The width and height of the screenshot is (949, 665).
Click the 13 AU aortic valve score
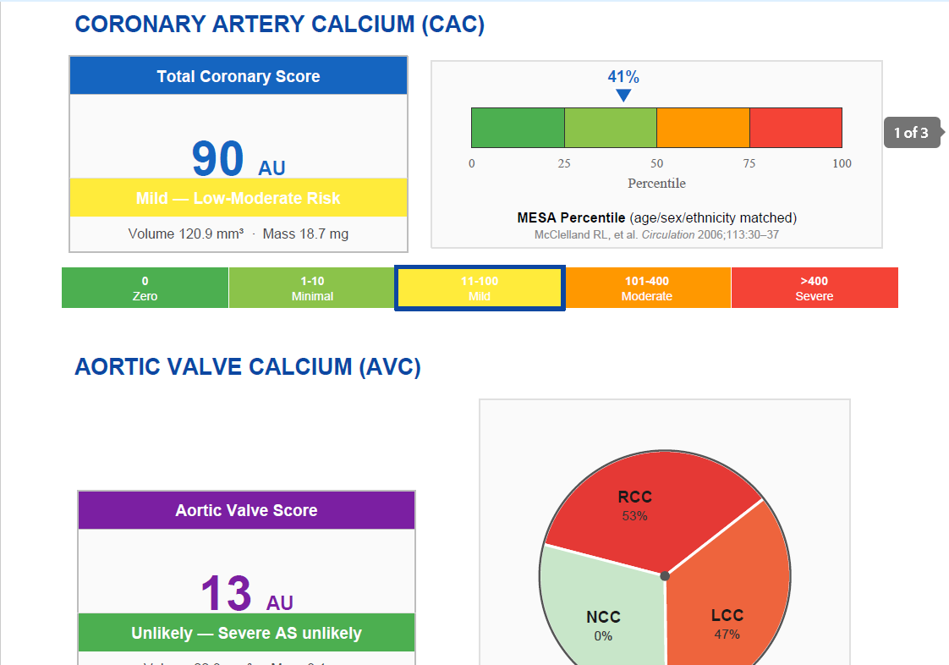pyautogui.click(x=247, y=593)
